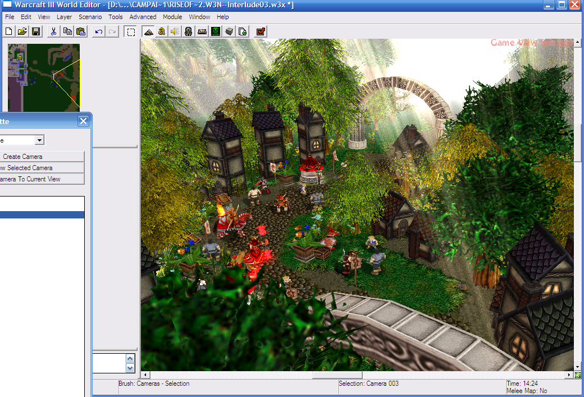Open the Object Editor helmet icon
Screen dimensions: 584x397
189,31
